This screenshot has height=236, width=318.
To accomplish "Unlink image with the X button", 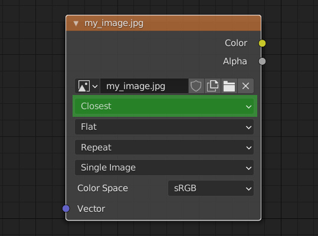I will [x=245, y=86].
